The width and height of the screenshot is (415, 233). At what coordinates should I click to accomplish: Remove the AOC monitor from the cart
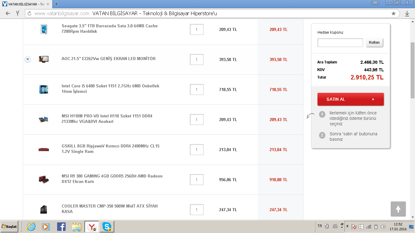[x=27, y=59]
